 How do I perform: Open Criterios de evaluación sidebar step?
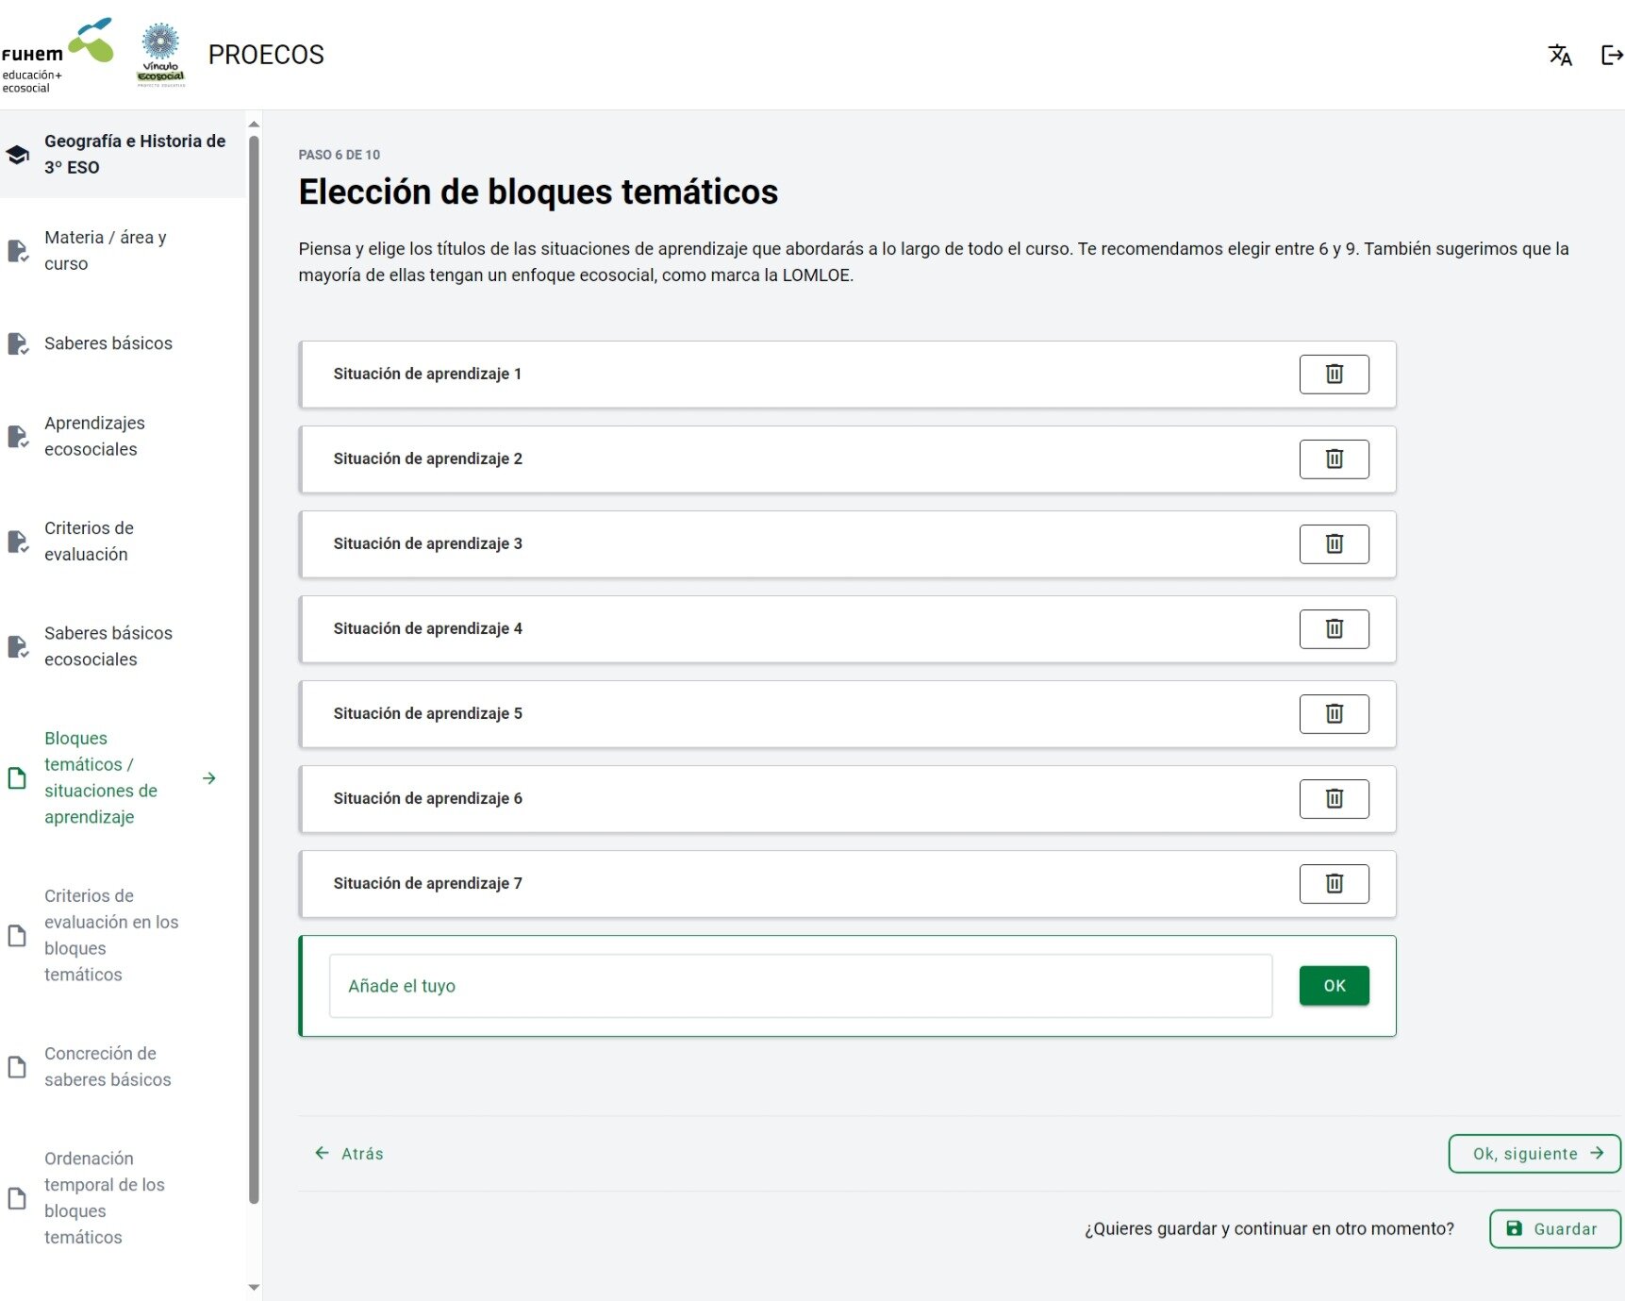(88, 542)
